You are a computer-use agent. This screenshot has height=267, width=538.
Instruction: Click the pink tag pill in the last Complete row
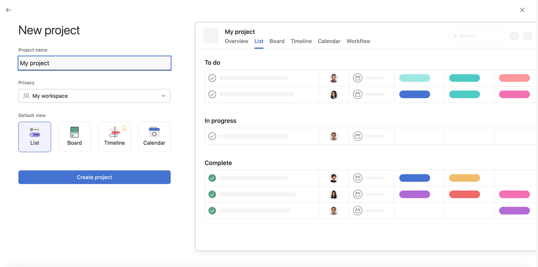tap(514, 210)
